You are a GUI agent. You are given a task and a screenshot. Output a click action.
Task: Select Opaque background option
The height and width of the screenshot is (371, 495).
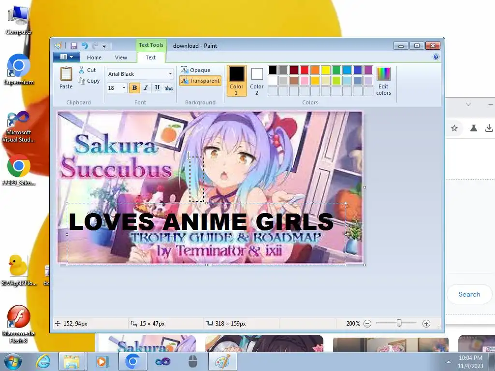click(x=196, y=70)
